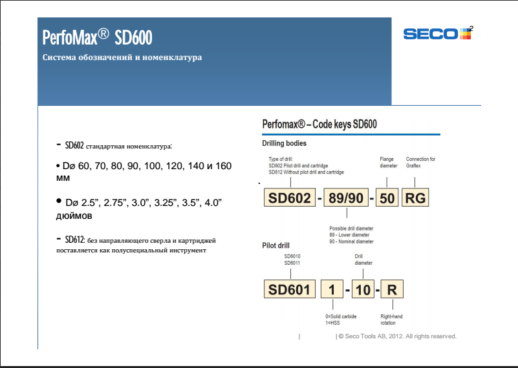Click the 'Possible drill diameter' label
This screenshot has height=368, width=518.
pyautogui.click(x=351, y=228)
